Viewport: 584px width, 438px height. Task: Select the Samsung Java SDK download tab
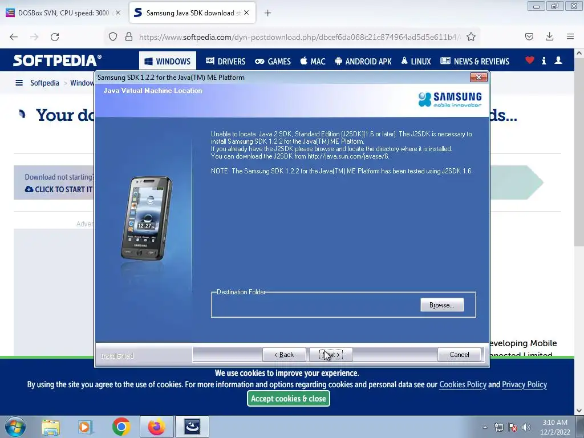pos(192,13)
